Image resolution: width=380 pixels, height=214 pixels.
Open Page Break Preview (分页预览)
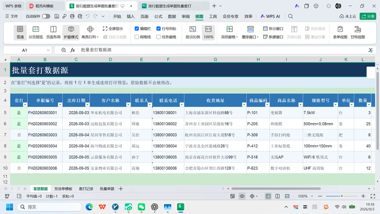[36, 32]
